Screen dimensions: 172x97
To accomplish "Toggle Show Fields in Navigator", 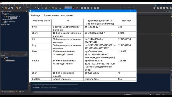I will coord(5,92).
